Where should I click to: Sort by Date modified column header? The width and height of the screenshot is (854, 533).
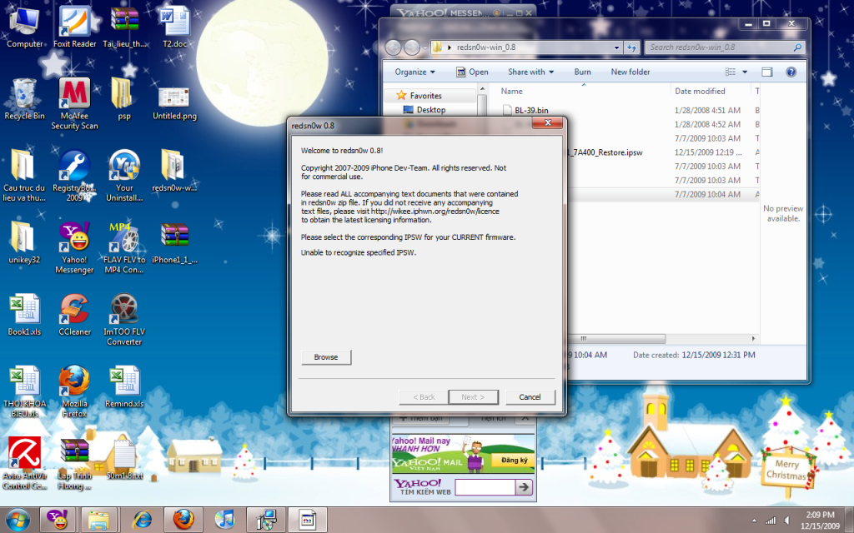pyautogui.click(x=700, y=92)
